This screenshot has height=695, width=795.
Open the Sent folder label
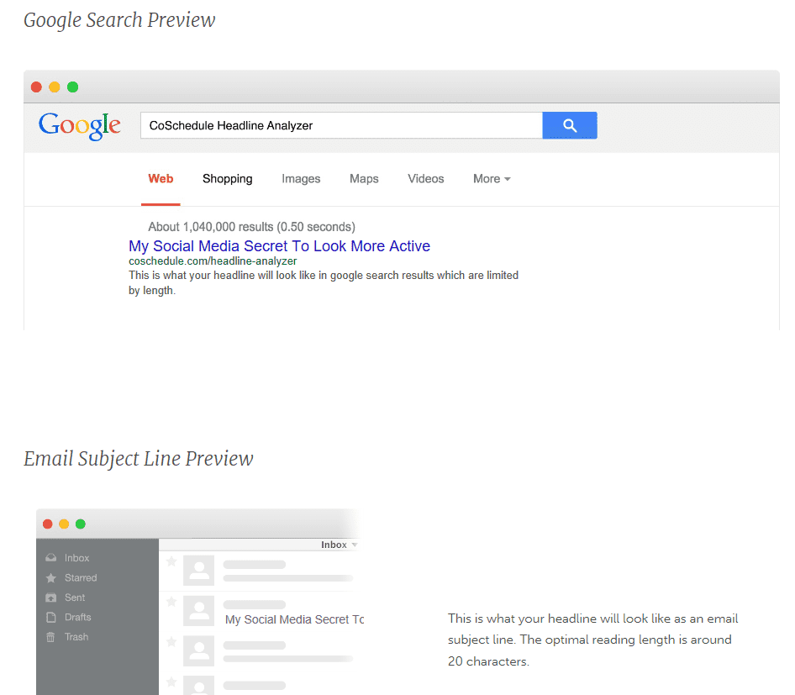tap(75, 598)
